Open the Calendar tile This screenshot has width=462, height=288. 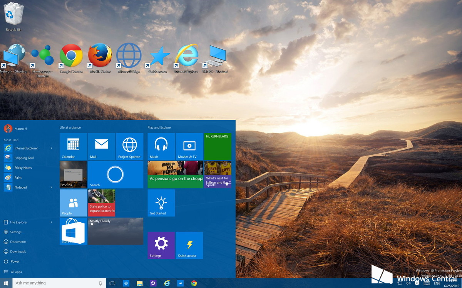pos(73,146)
